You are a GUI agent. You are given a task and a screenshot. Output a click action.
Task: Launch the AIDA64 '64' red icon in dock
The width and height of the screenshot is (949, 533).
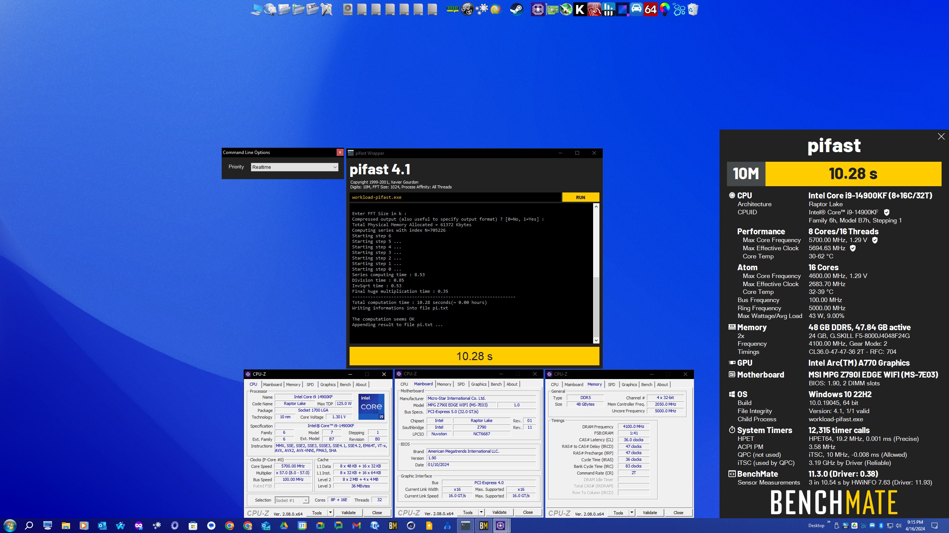pos(651,9)
